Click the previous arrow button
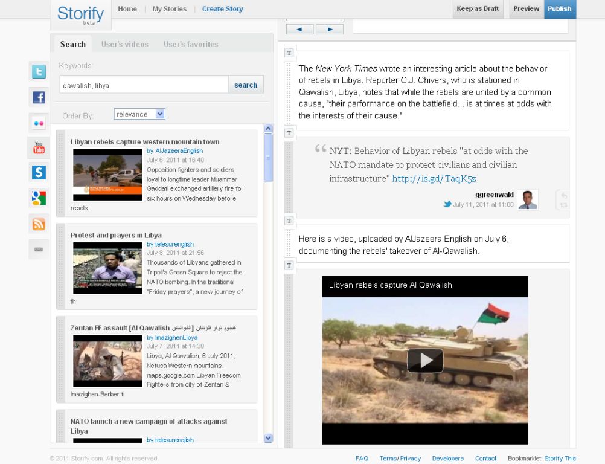Viewport: 605px width, 464px height. pyautogui.click(x=300, y=29)
